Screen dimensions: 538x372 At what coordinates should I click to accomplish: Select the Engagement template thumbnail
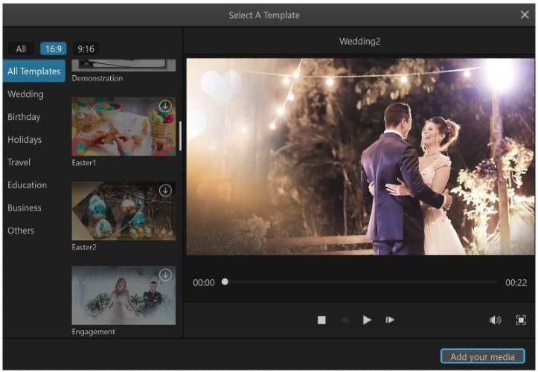[123, 296]
